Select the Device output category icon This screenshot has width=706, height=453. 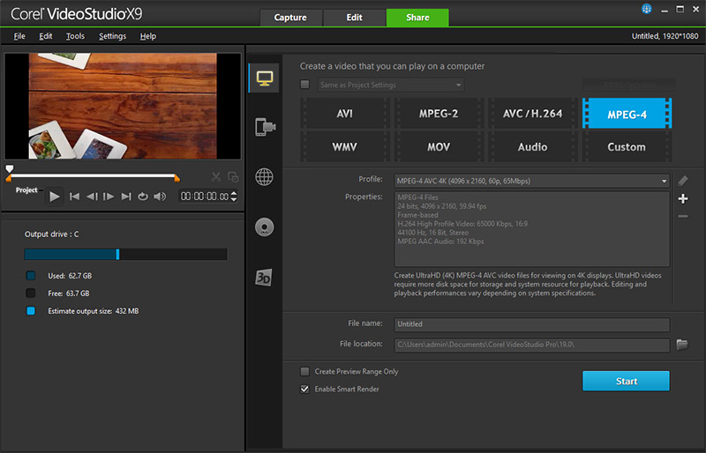tap(266, 127)
